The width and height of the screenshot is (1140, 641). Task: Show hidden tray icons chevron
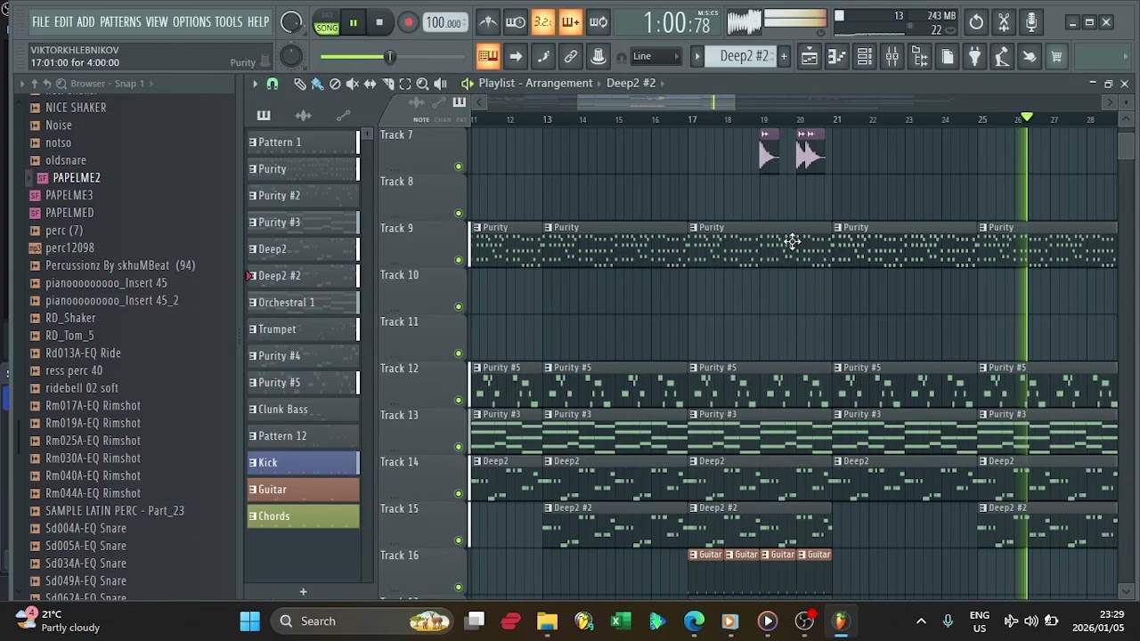tap(921, 621)
